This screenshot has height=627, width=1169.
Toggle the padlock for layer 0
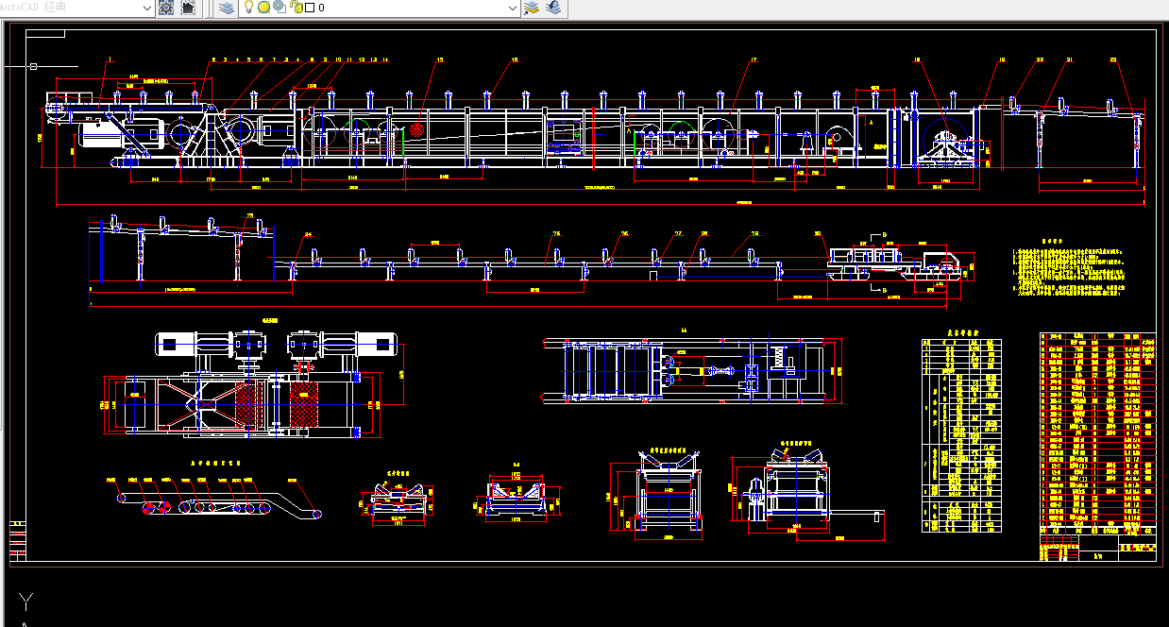(296, 8)
